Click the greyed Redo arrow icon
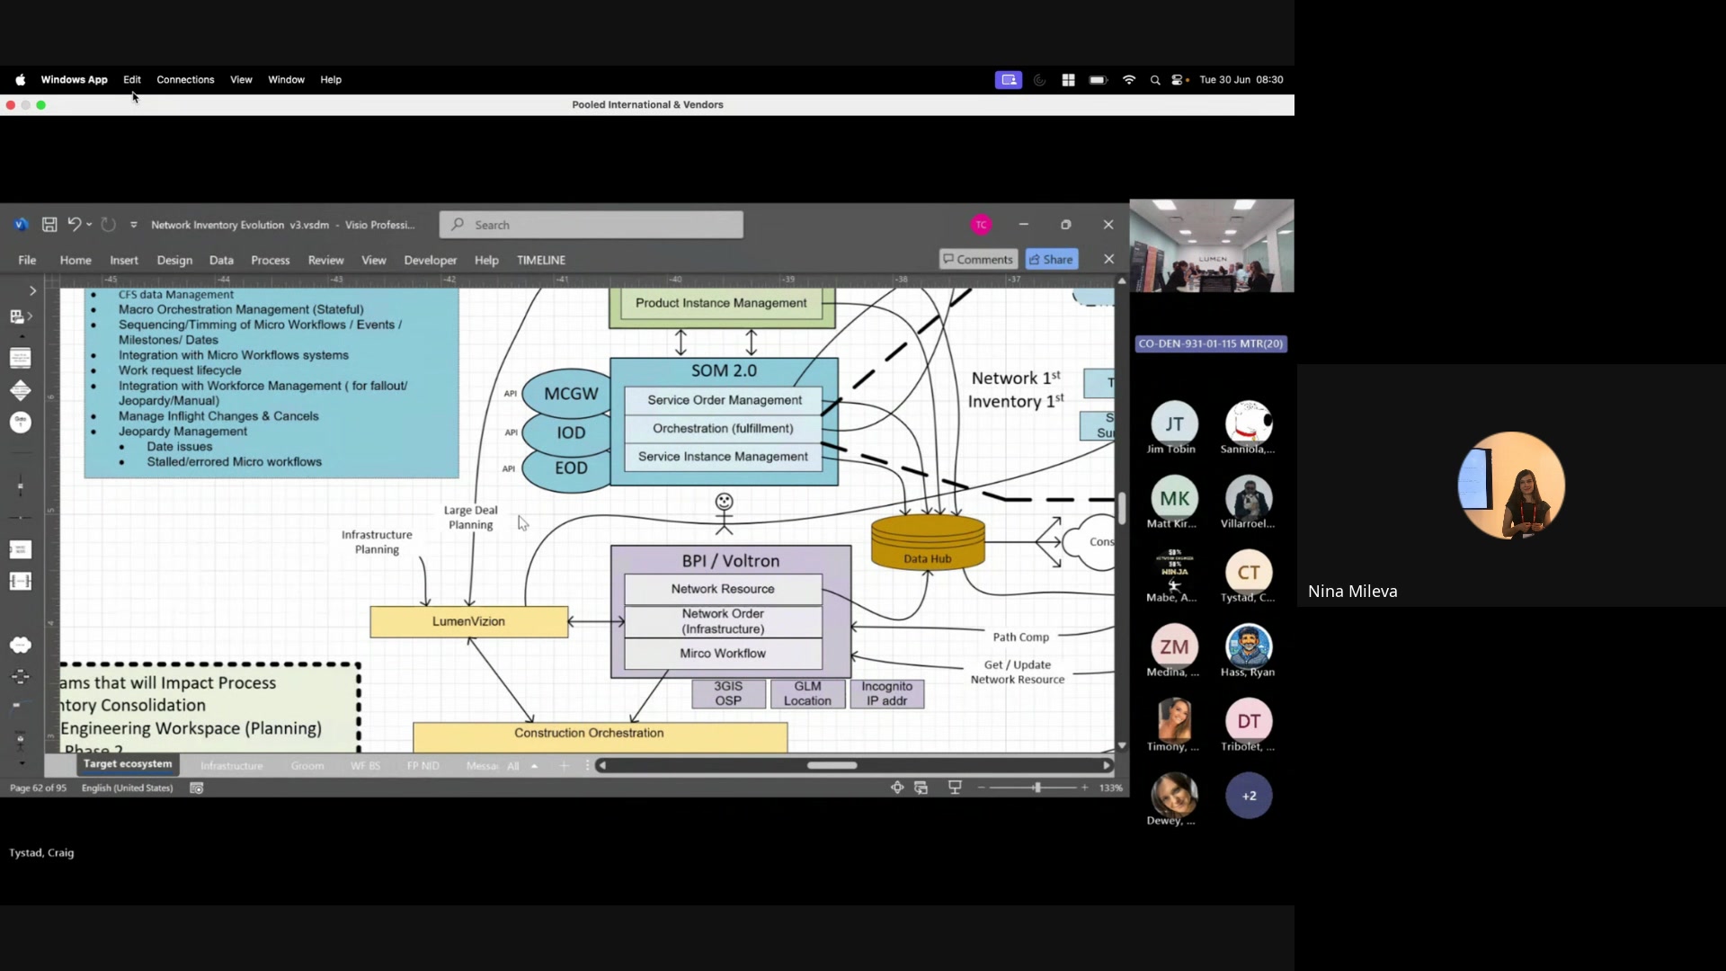 [109, 225]
